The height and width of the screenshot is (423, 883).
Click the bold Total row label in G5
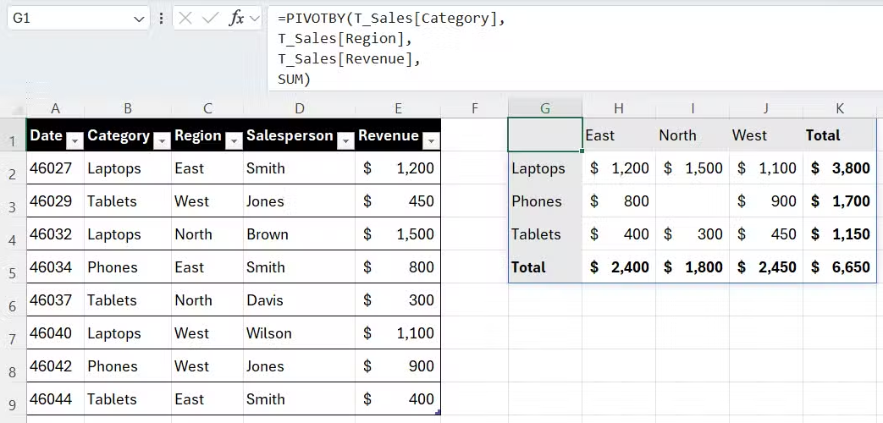pyautogui.click(x=545, y=267)
